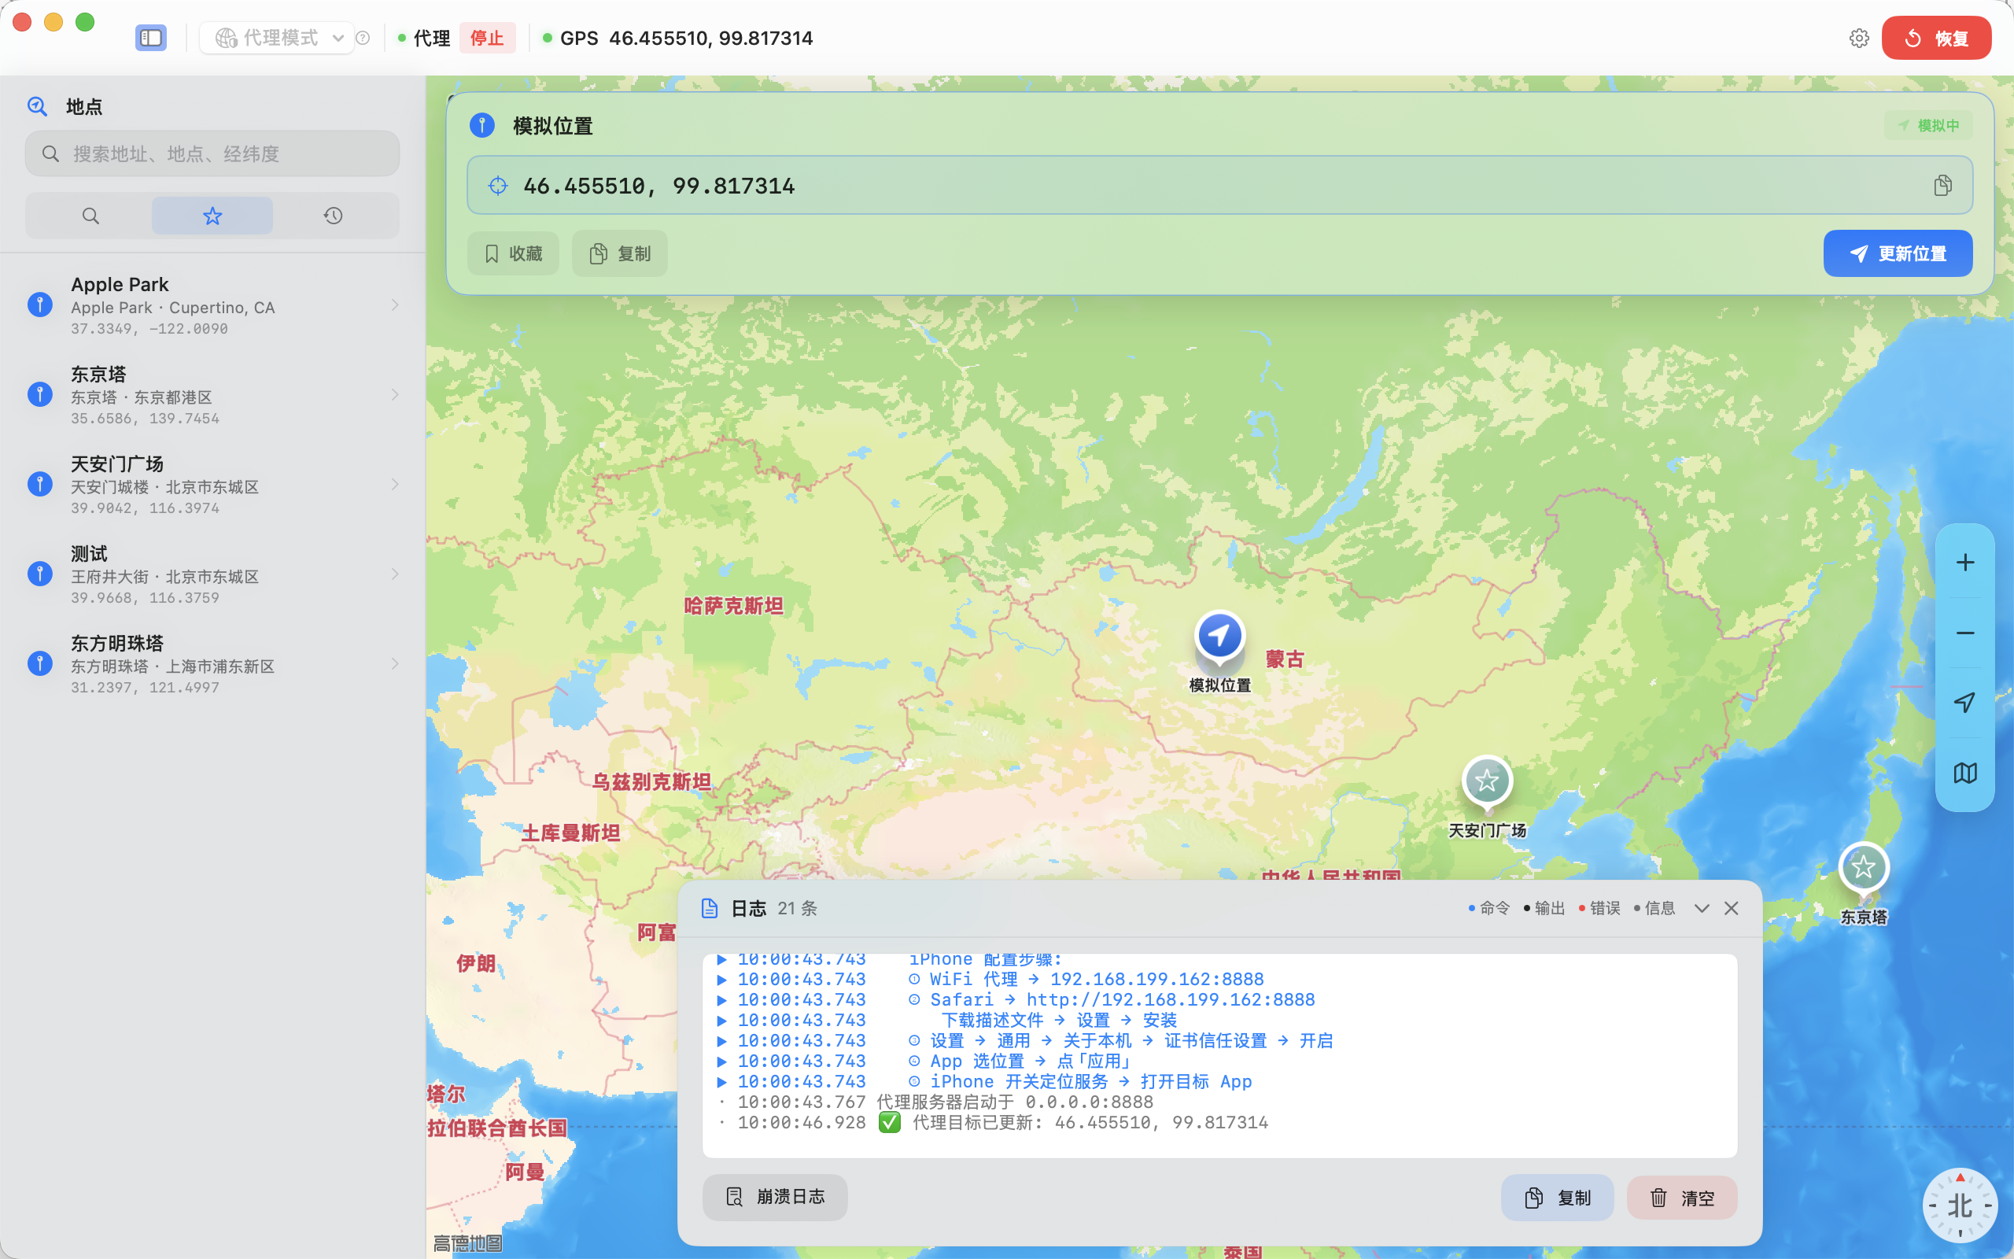Viewport: 2014px width, 1259px height.
Task: Click 蒙古 label on the map
Action: click(1284, 659)
